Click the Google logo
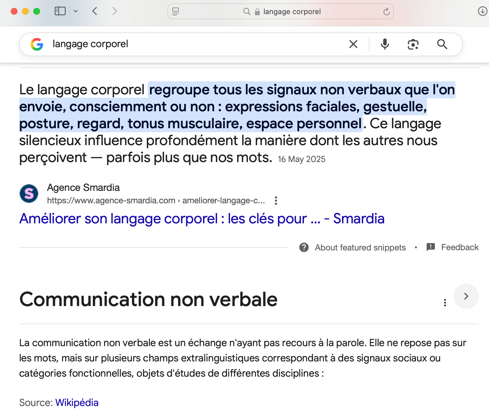The height and width of the screenshot is (419, 489). [37, 44]
